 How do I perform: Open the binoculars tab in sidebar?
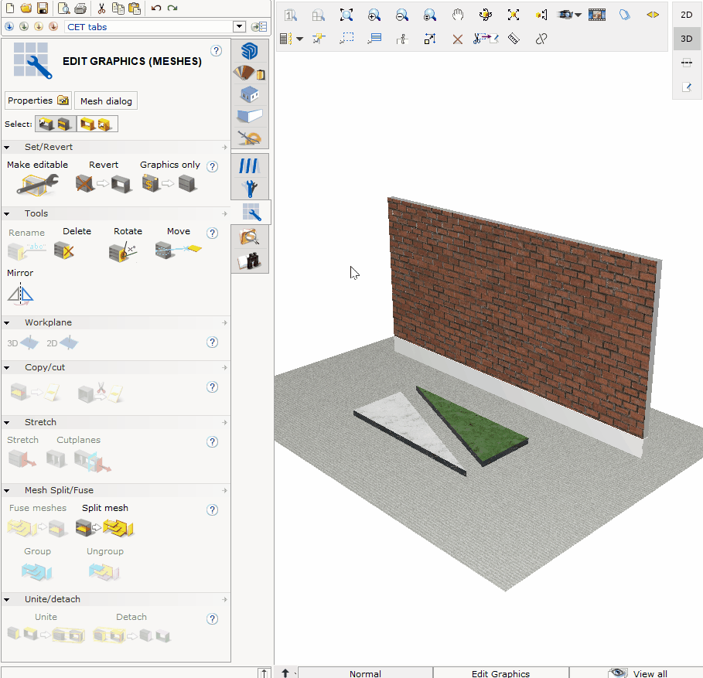pos(250,261)
